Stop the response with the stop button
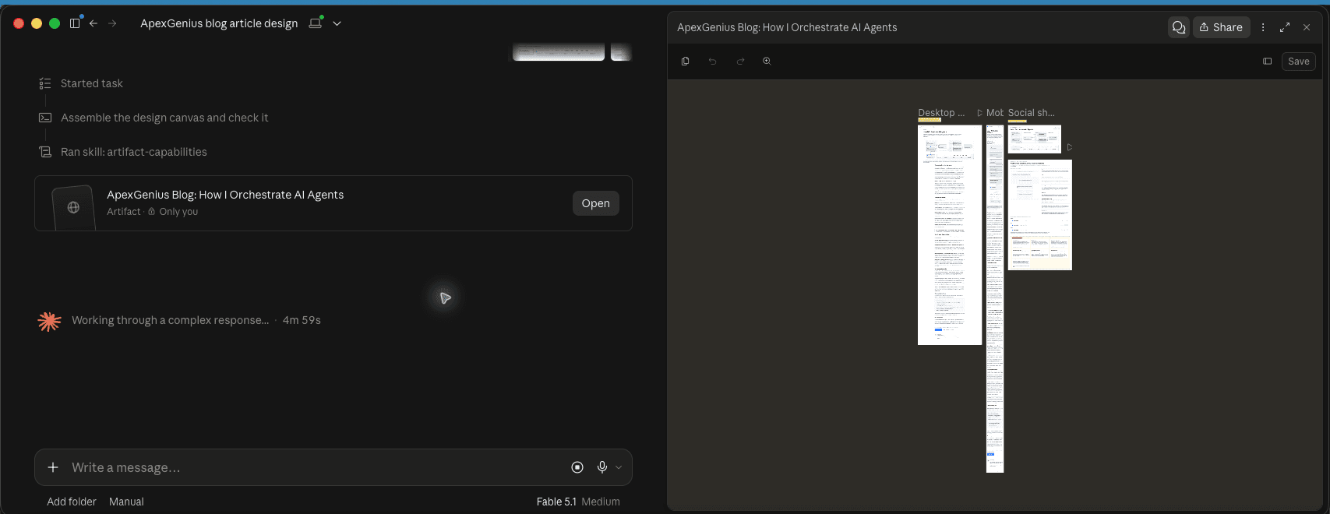This screenshot has height=514, width=1330. point(577,467)
